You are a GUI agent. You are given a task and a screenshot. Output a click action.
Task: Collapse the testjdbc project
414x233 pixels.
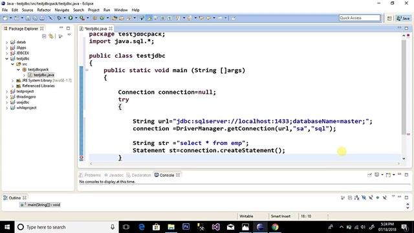pyautogui.click(x=7, y=59)
